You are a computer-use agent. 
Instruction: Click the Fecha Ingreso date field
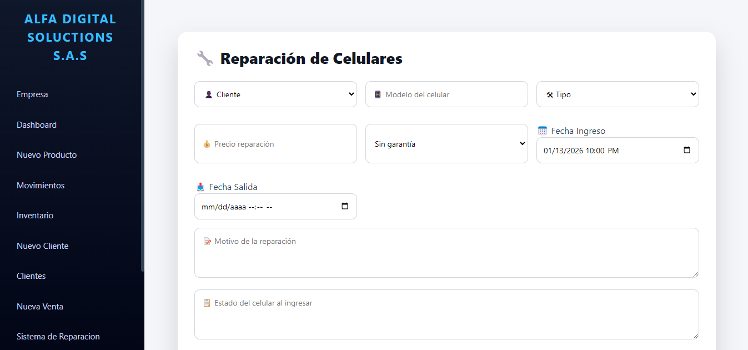pos(618,151)
